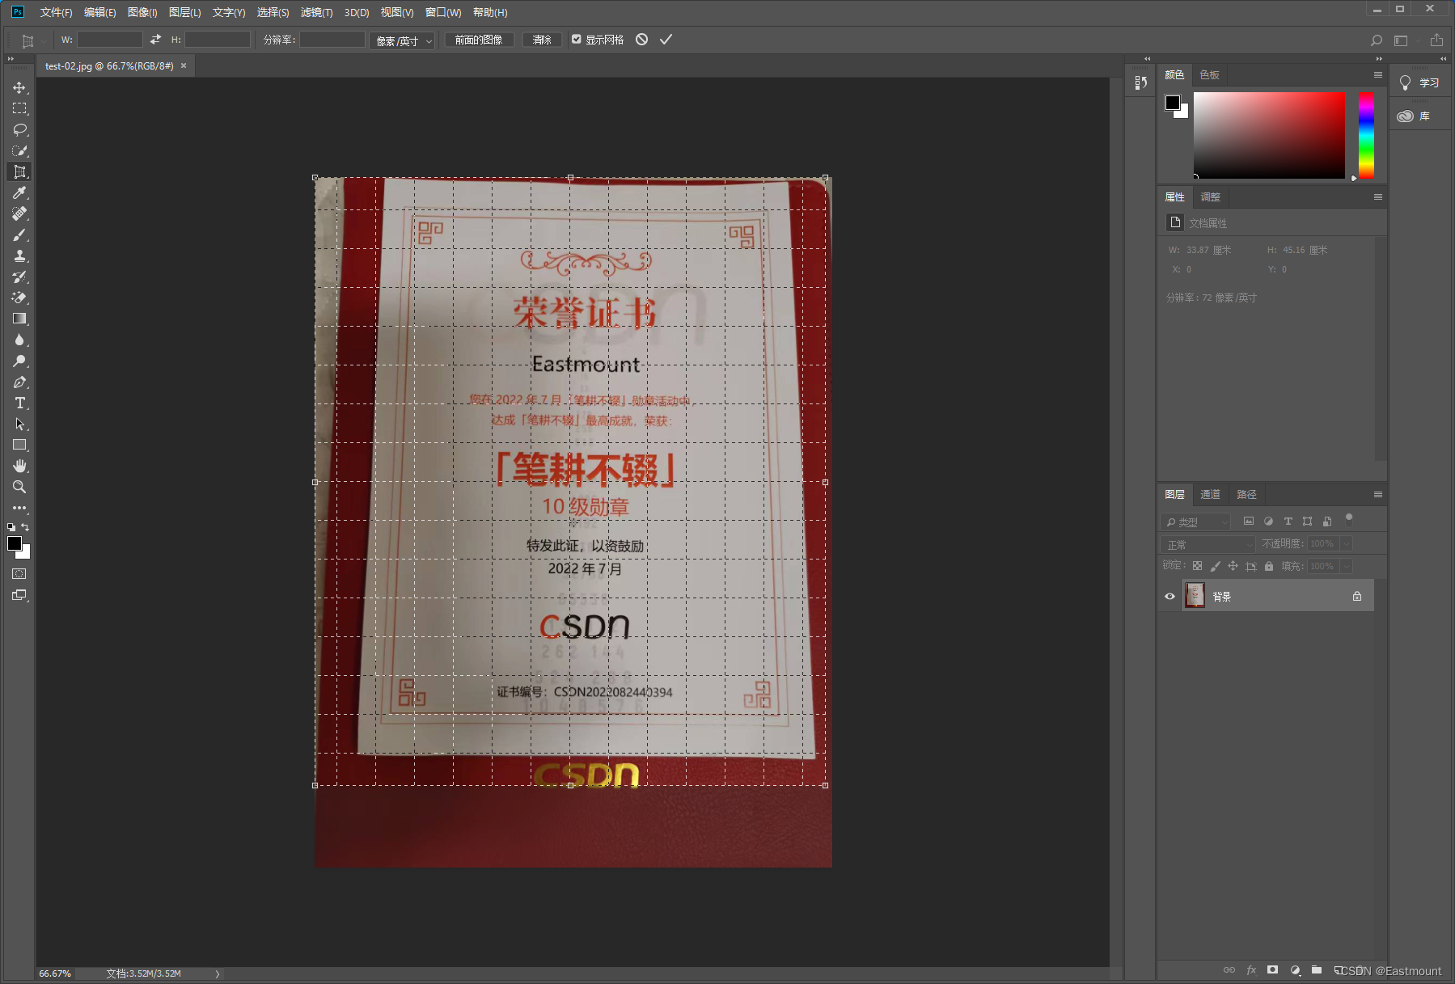Image resolution: width=1455 pixels, height=984 pixels.
Task: Click the Front Image button
Action: tap(479, 40)
